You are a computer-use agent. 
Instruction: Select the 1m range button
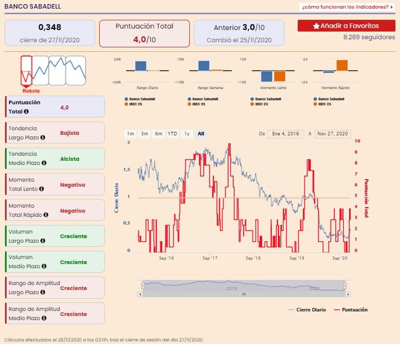click(x=131, y=134)
